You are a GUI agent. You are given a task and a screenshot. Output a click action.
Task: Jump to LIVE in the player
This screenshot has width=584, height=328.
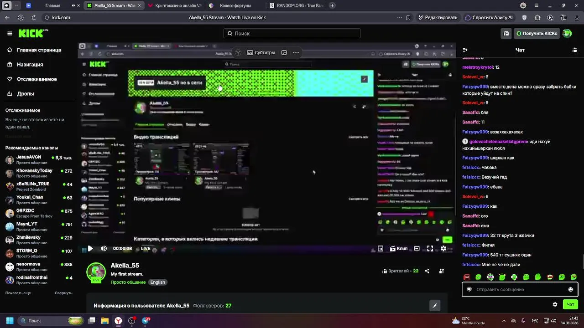coord(146,249)
